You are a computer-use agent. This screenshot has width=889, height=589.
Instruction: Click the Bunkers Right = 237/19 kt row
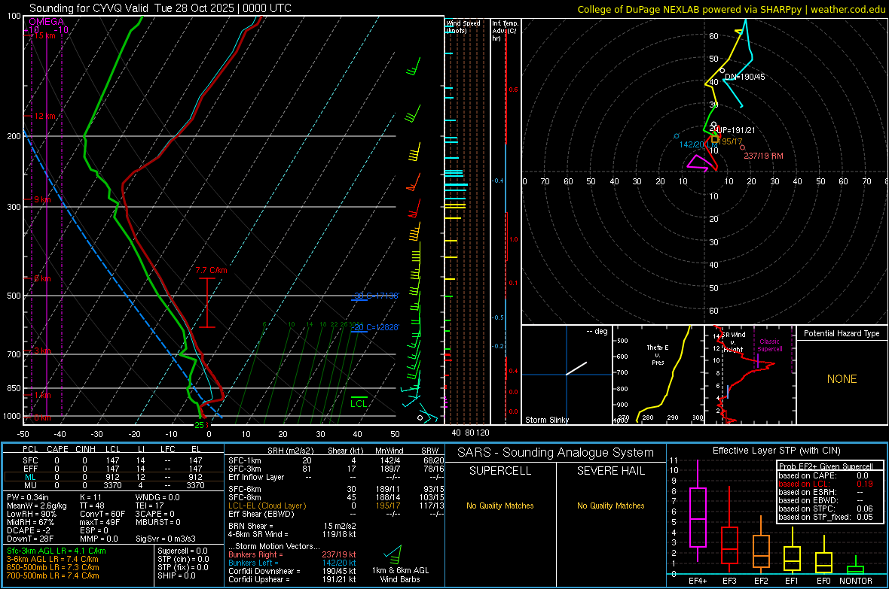pyautogui.click(x=292, y=554)
